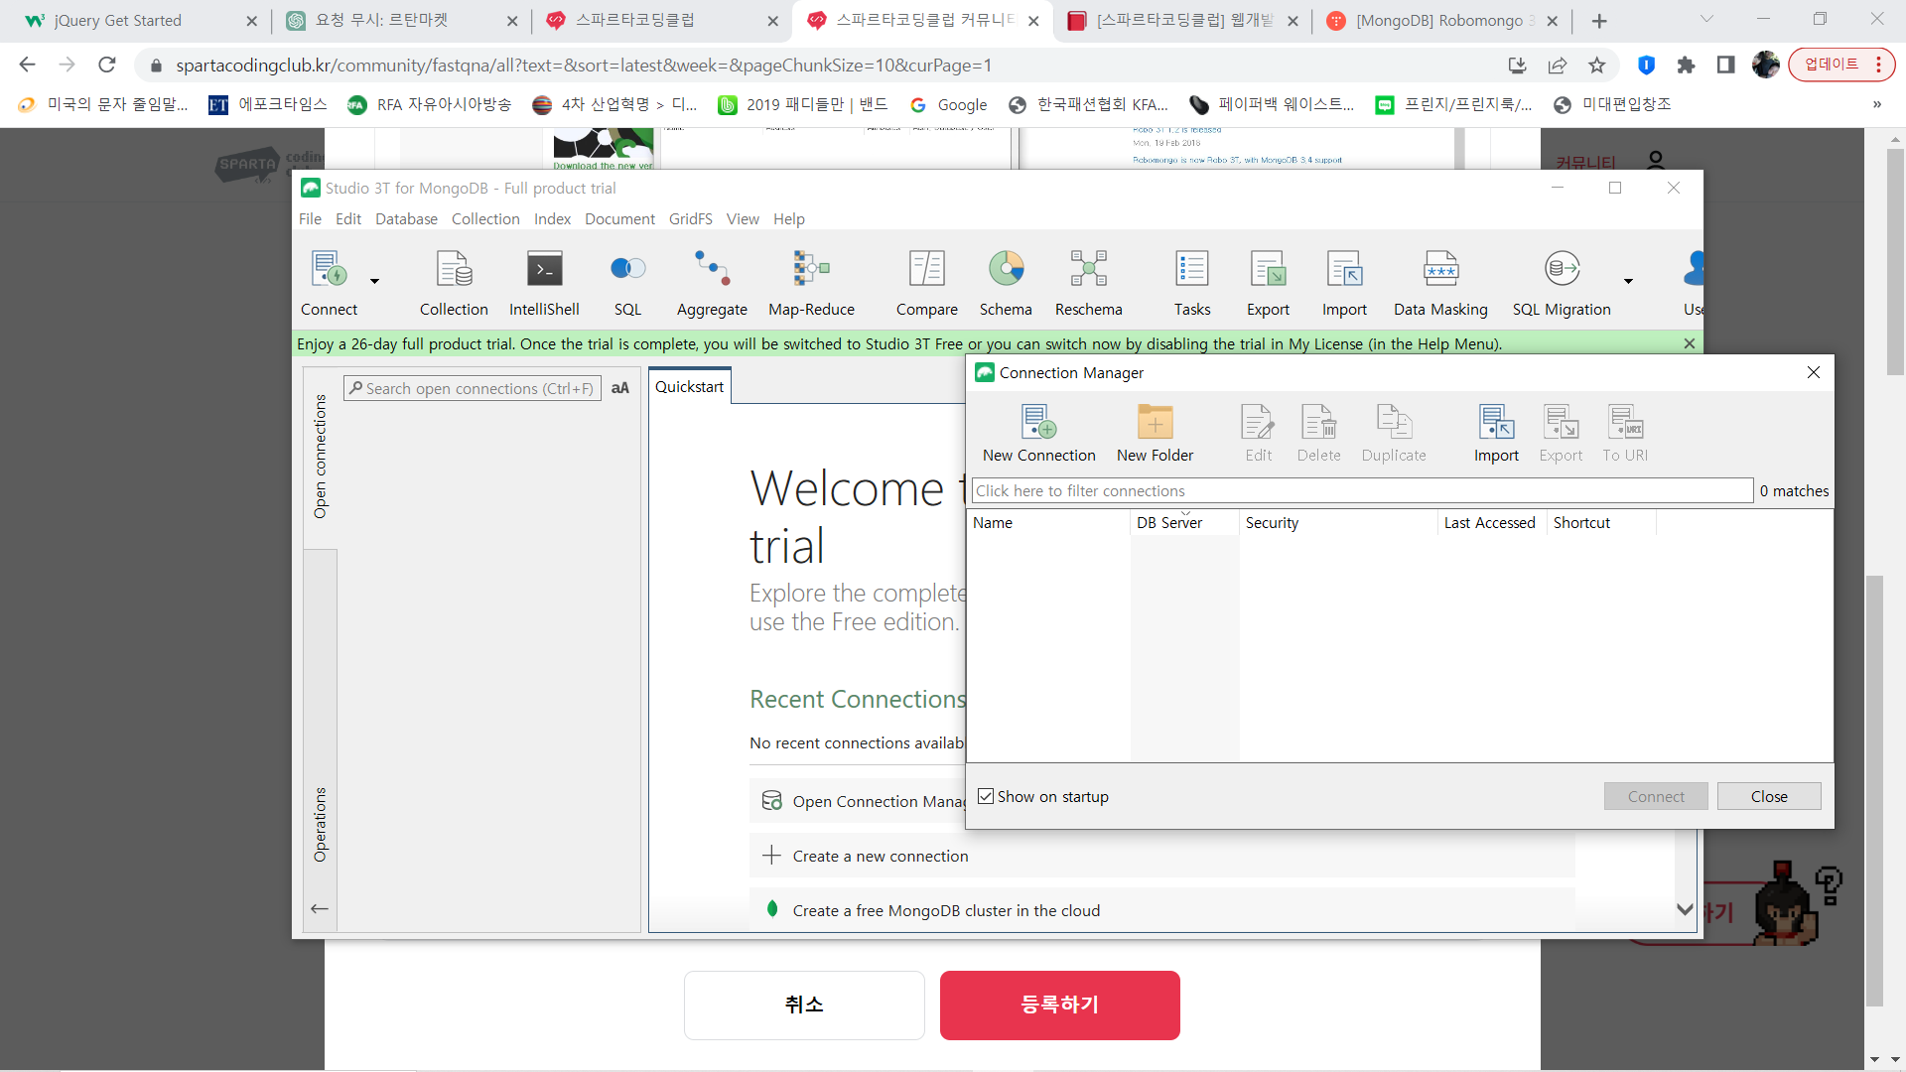Click the Chrome back navigation arrow
This screenshot has height=1072, width=1906.
(28, 66)
